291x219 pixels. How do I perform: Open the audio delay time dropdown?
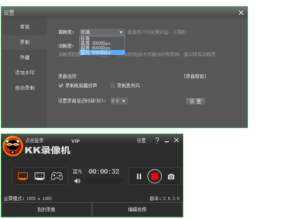pyautogui.click(x=119, y=101)
